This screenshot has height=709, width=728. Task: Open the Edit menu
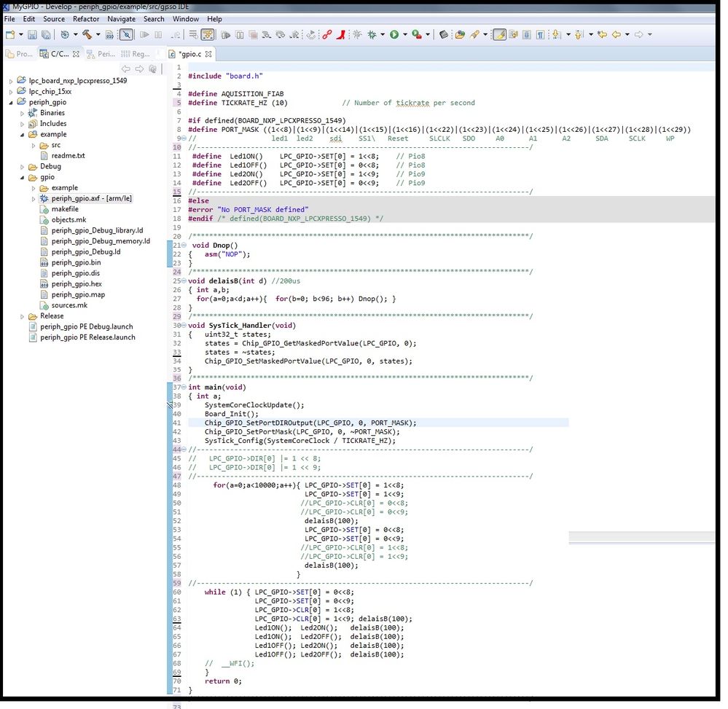[x=29, y=19]
